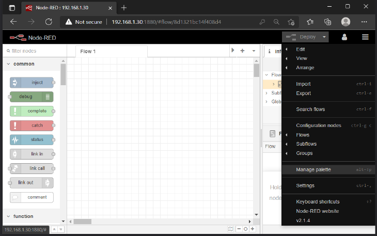The height and width of the screenshot is (236, 377).
Task: Click the canvas vertical scrollbar thumb
Action: coord(256,70)
